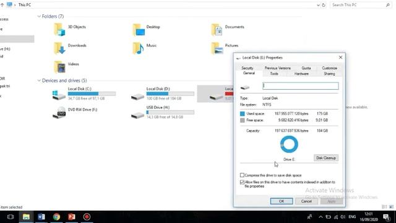Switch to the Quota tab
The height and width of the screenshot is (223, 396).
306,68
